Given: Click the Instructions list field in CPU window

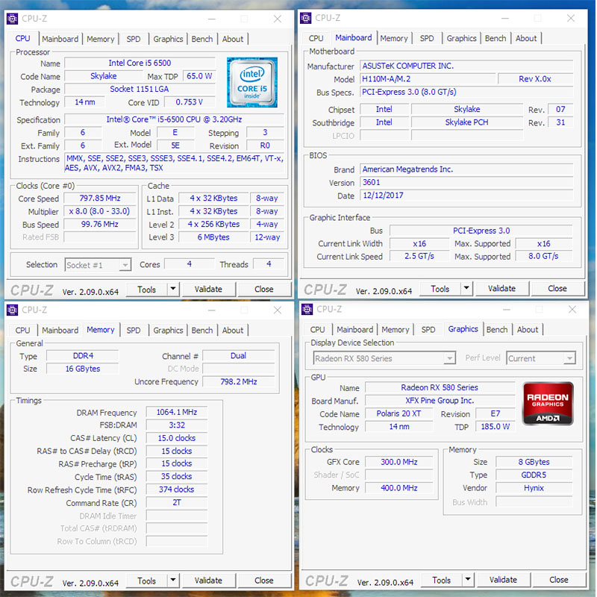Looking at the screenshot, I should (174, 163).
